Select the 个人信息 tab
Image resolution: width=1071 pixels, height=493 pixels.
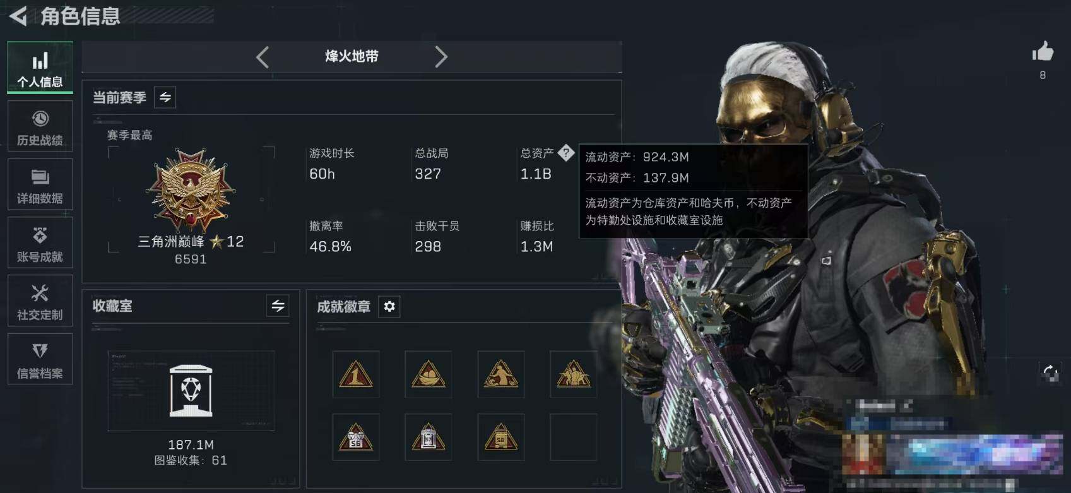point(40,68)
